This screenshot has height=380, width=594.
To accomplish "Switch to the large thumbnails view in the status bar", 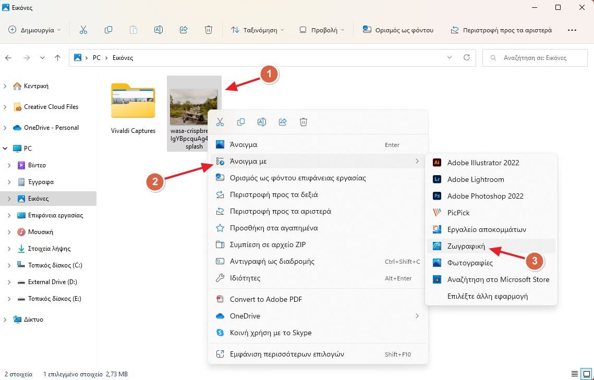I will click(586, 374).
